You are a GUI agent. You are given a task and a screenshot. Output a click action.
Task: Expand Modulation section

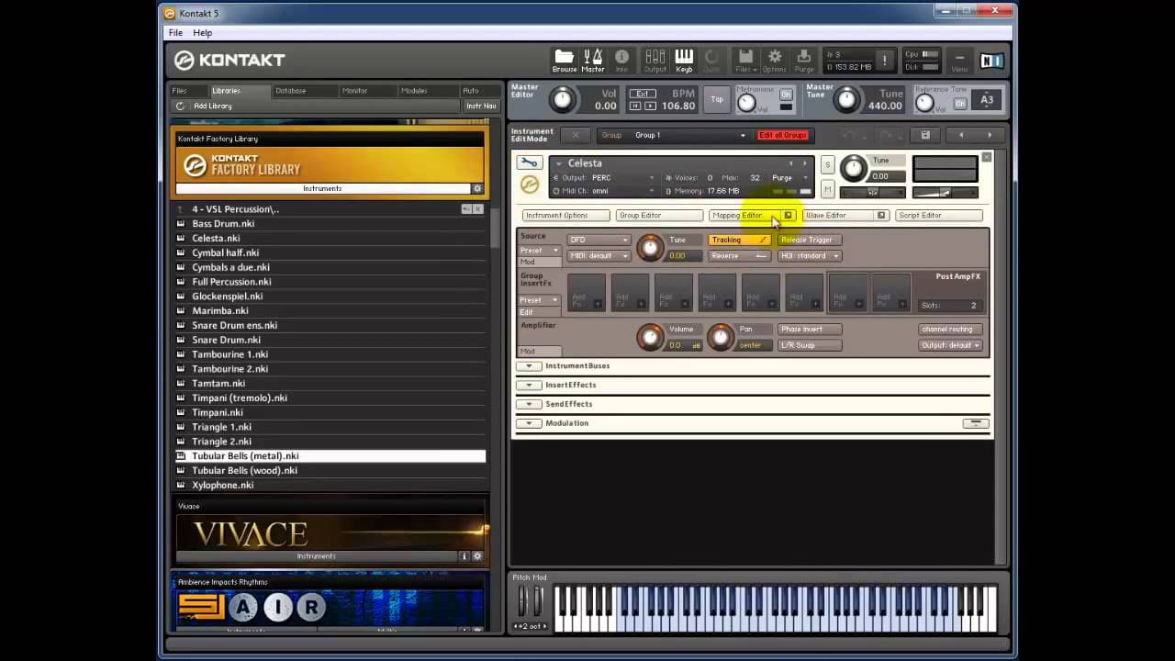pos(529,423)
